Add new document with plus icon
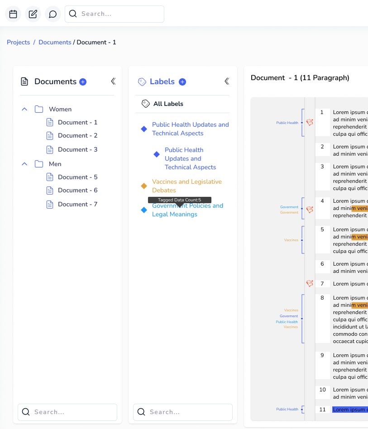 [83, 82]
